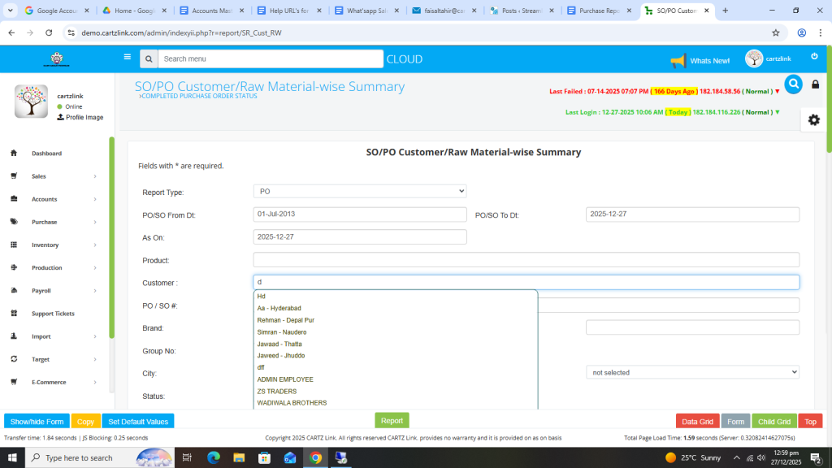Click the magnifier icon beside Search menu
Screen dimensions: 832x468
coord(148,59)
